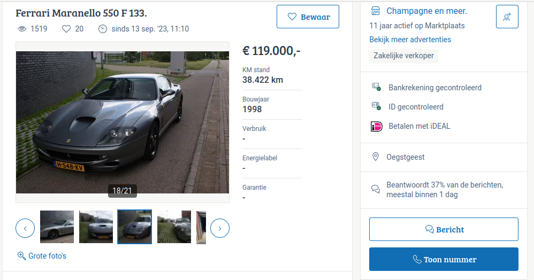The image size is (534, 280).
Task: Reveal phone with Toon nummer button
Action: coord(444,259)
